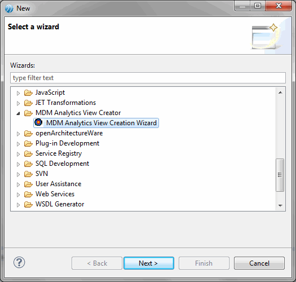Collapse the MDM Analytics View Creator category
296x282 pixels.
coord(18,113)
